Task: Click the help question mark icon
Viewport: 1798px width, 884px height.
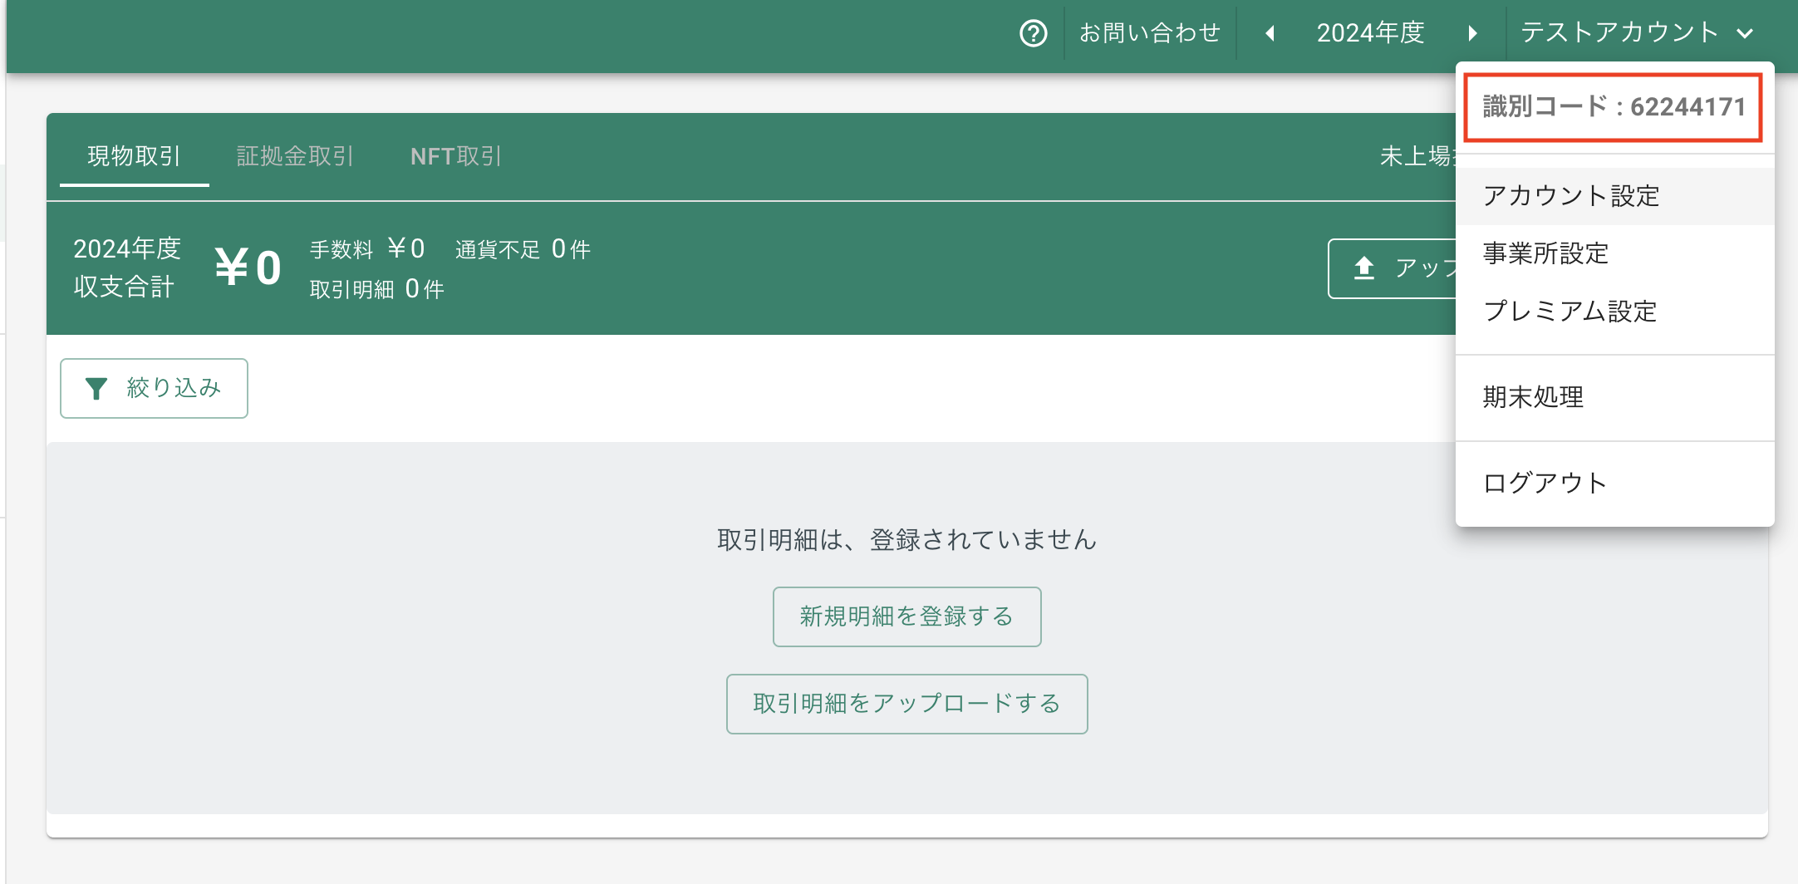Action: pyautogui.click(x=1034, y=34)
